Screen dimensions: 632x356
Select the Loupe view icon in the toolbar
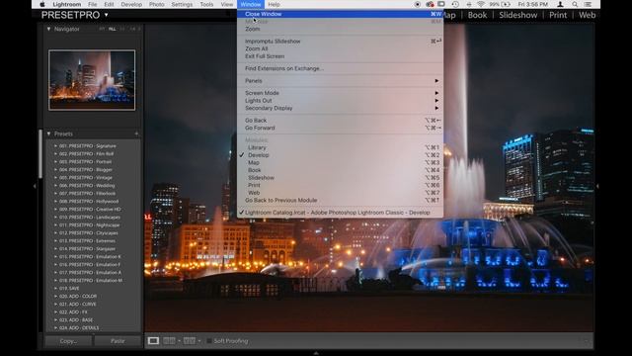[153, 340]
